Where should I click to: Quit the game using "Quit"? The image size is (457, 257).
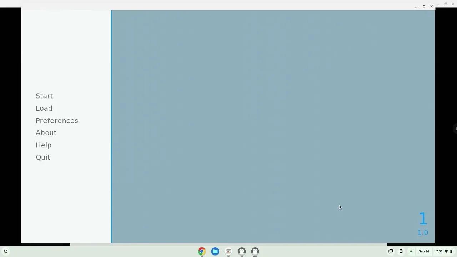coord(43,157)
